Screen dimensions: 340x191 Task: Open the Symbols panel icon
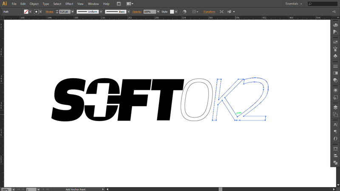coord(335,56)
